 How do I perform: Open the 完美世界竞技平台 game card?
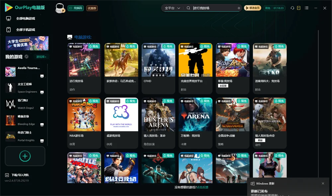[196, 69]
